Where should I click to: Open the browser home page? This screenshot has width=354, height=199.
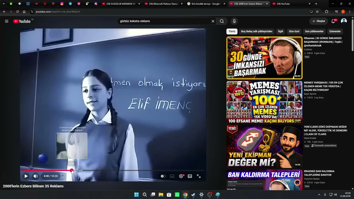(x=24, y=12)
